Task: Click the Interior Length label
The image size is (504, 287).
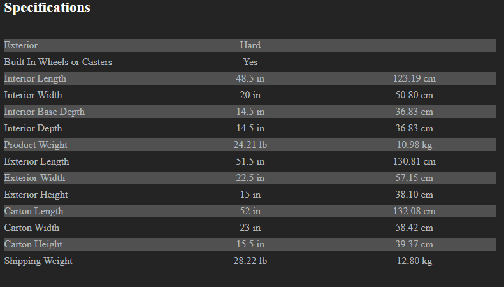Action: (35, 78)
